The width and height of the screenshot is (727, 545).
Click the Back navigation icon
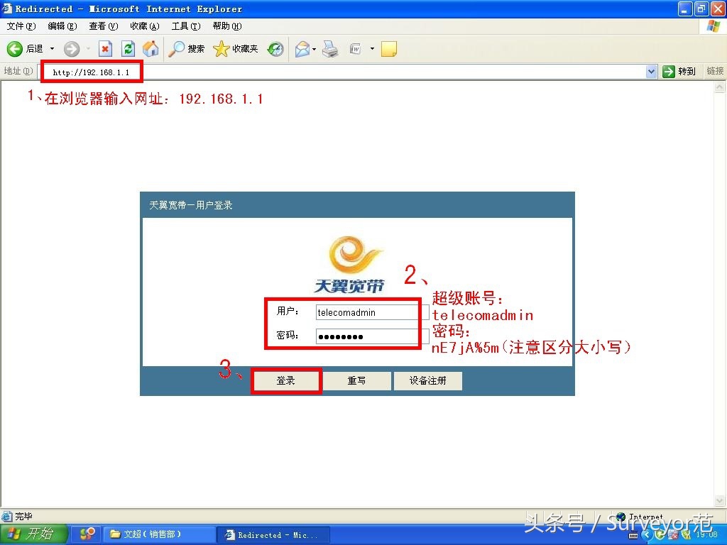pos(14,49)
